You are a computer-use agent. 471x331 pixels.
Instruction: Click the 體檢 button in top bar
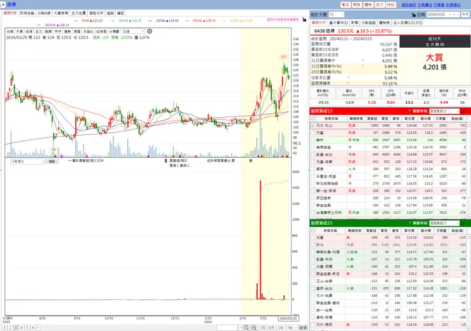pyautogui.click(x=368, y=5)
